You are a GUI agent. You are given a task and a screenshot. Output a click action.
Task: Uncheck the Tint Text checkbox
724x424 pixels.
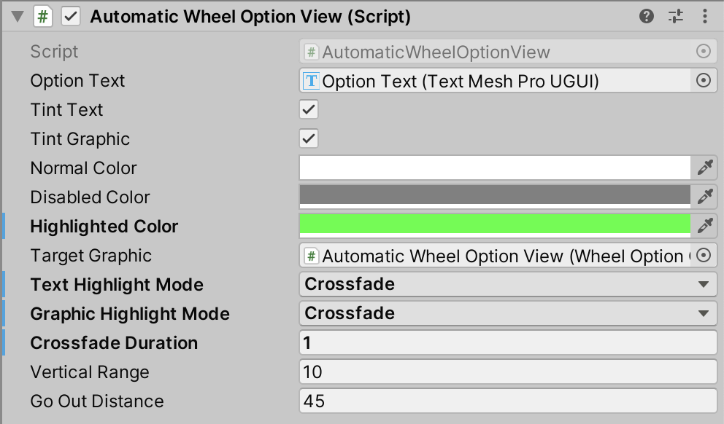(309, 110)
